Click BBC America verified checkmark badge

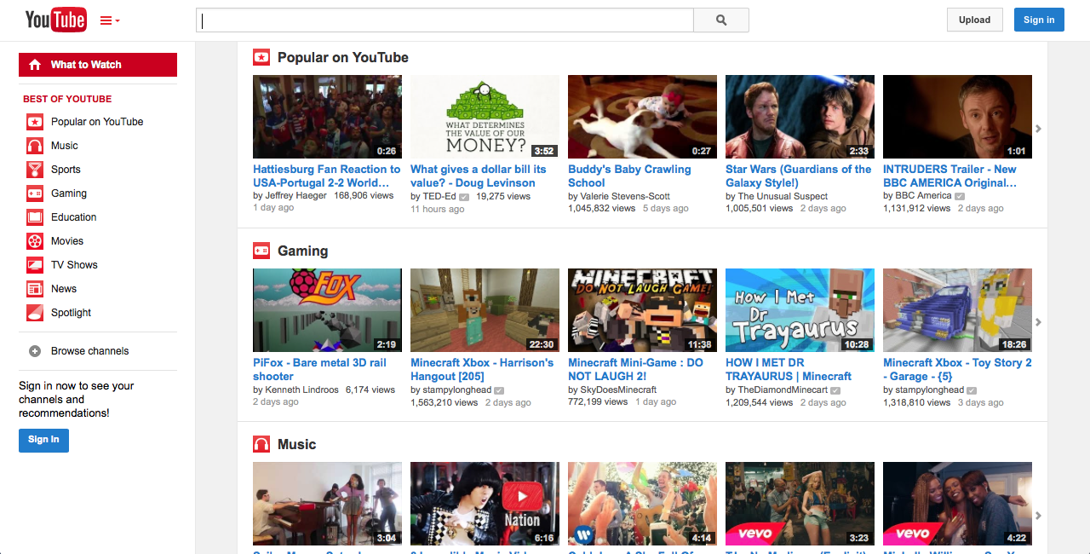click(x=960, y=196)
